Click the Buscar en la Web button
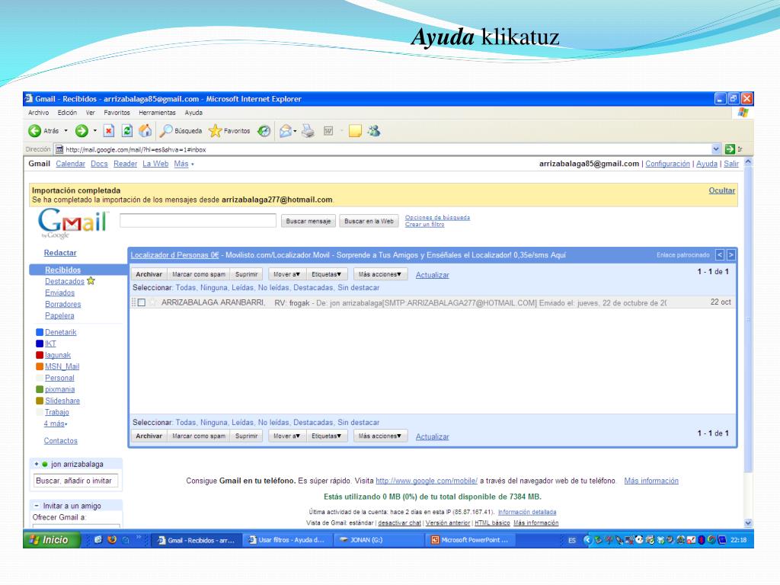 [x=369, y=221]
